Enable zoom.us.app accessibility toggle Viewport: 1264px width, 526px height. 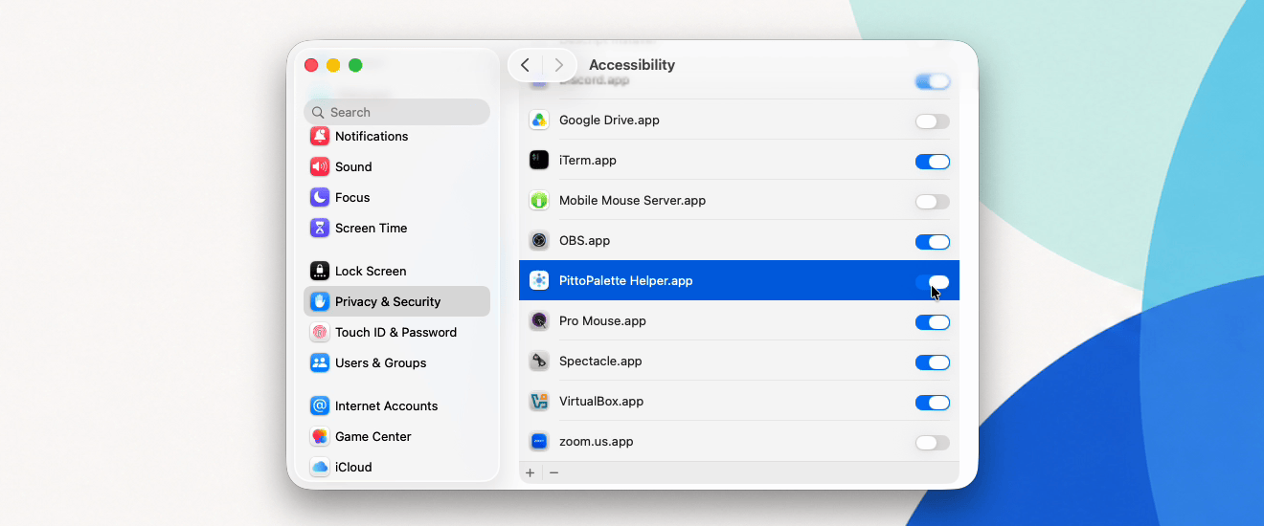(933, 443)
